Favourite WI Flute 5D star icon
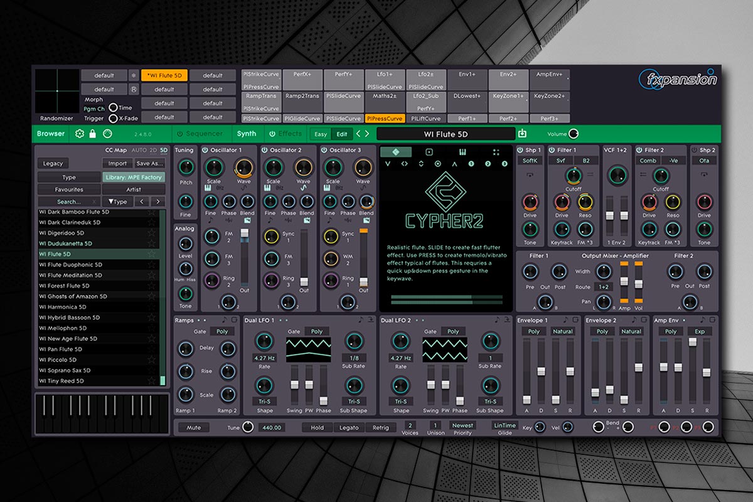 [x=151, y=254]
